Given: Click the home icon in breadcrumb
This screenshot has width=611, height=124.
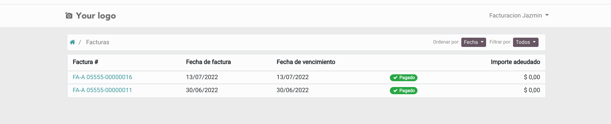Looking at the screenshot, I should 72,42.
